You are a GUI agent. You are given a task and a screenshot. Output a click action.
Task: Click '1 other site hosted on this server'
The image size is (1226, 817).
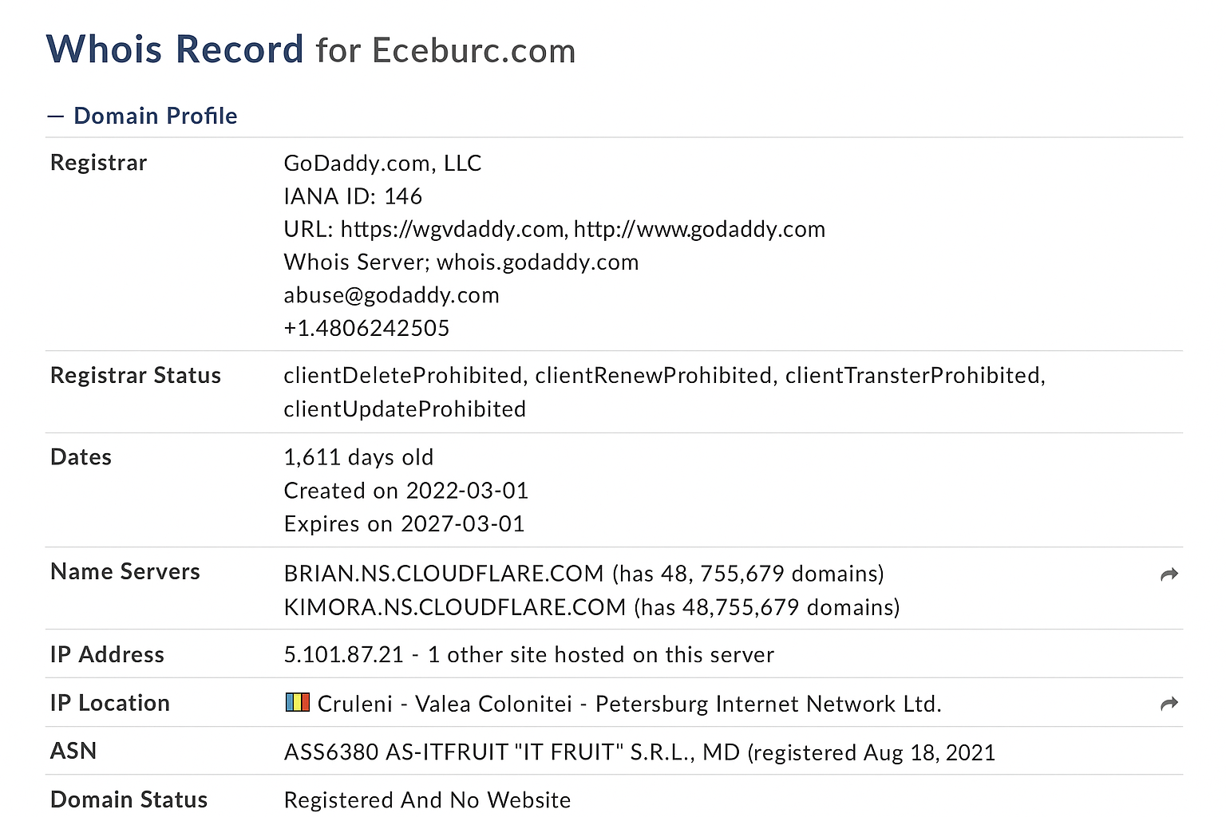point(600,655)
